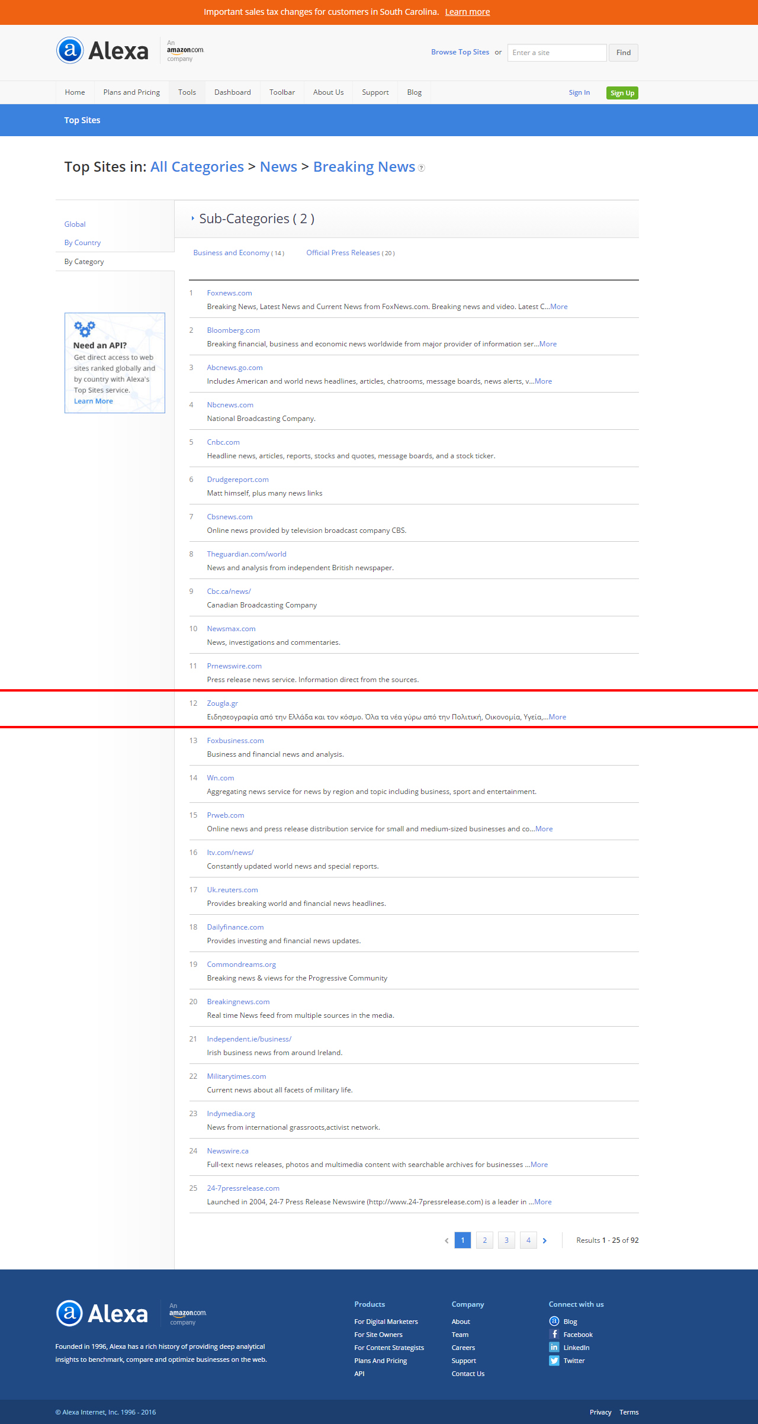Jump to results page 3
The image size is (758, 1424).
pos(506,1240)
